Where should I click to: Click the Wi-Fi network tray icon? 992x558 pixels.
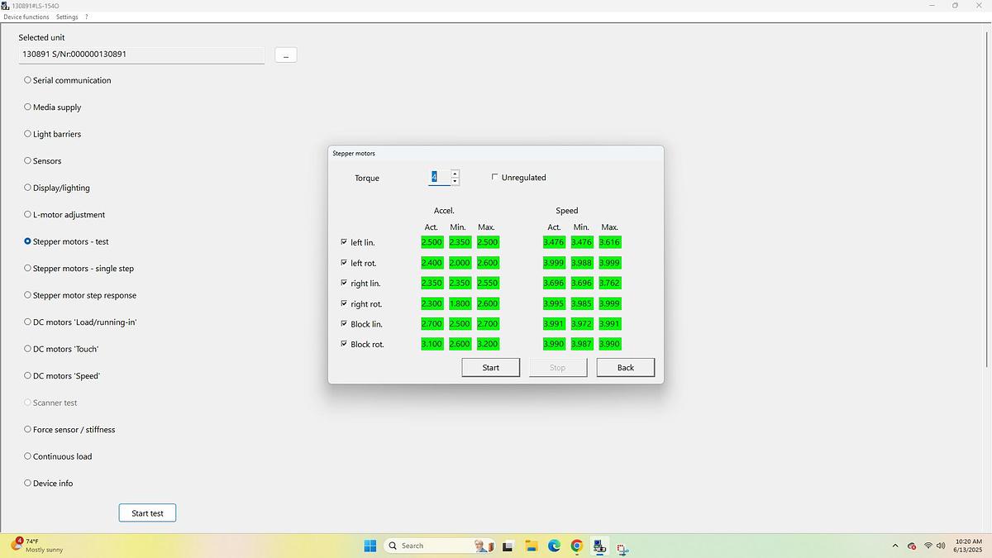[928, 546]
